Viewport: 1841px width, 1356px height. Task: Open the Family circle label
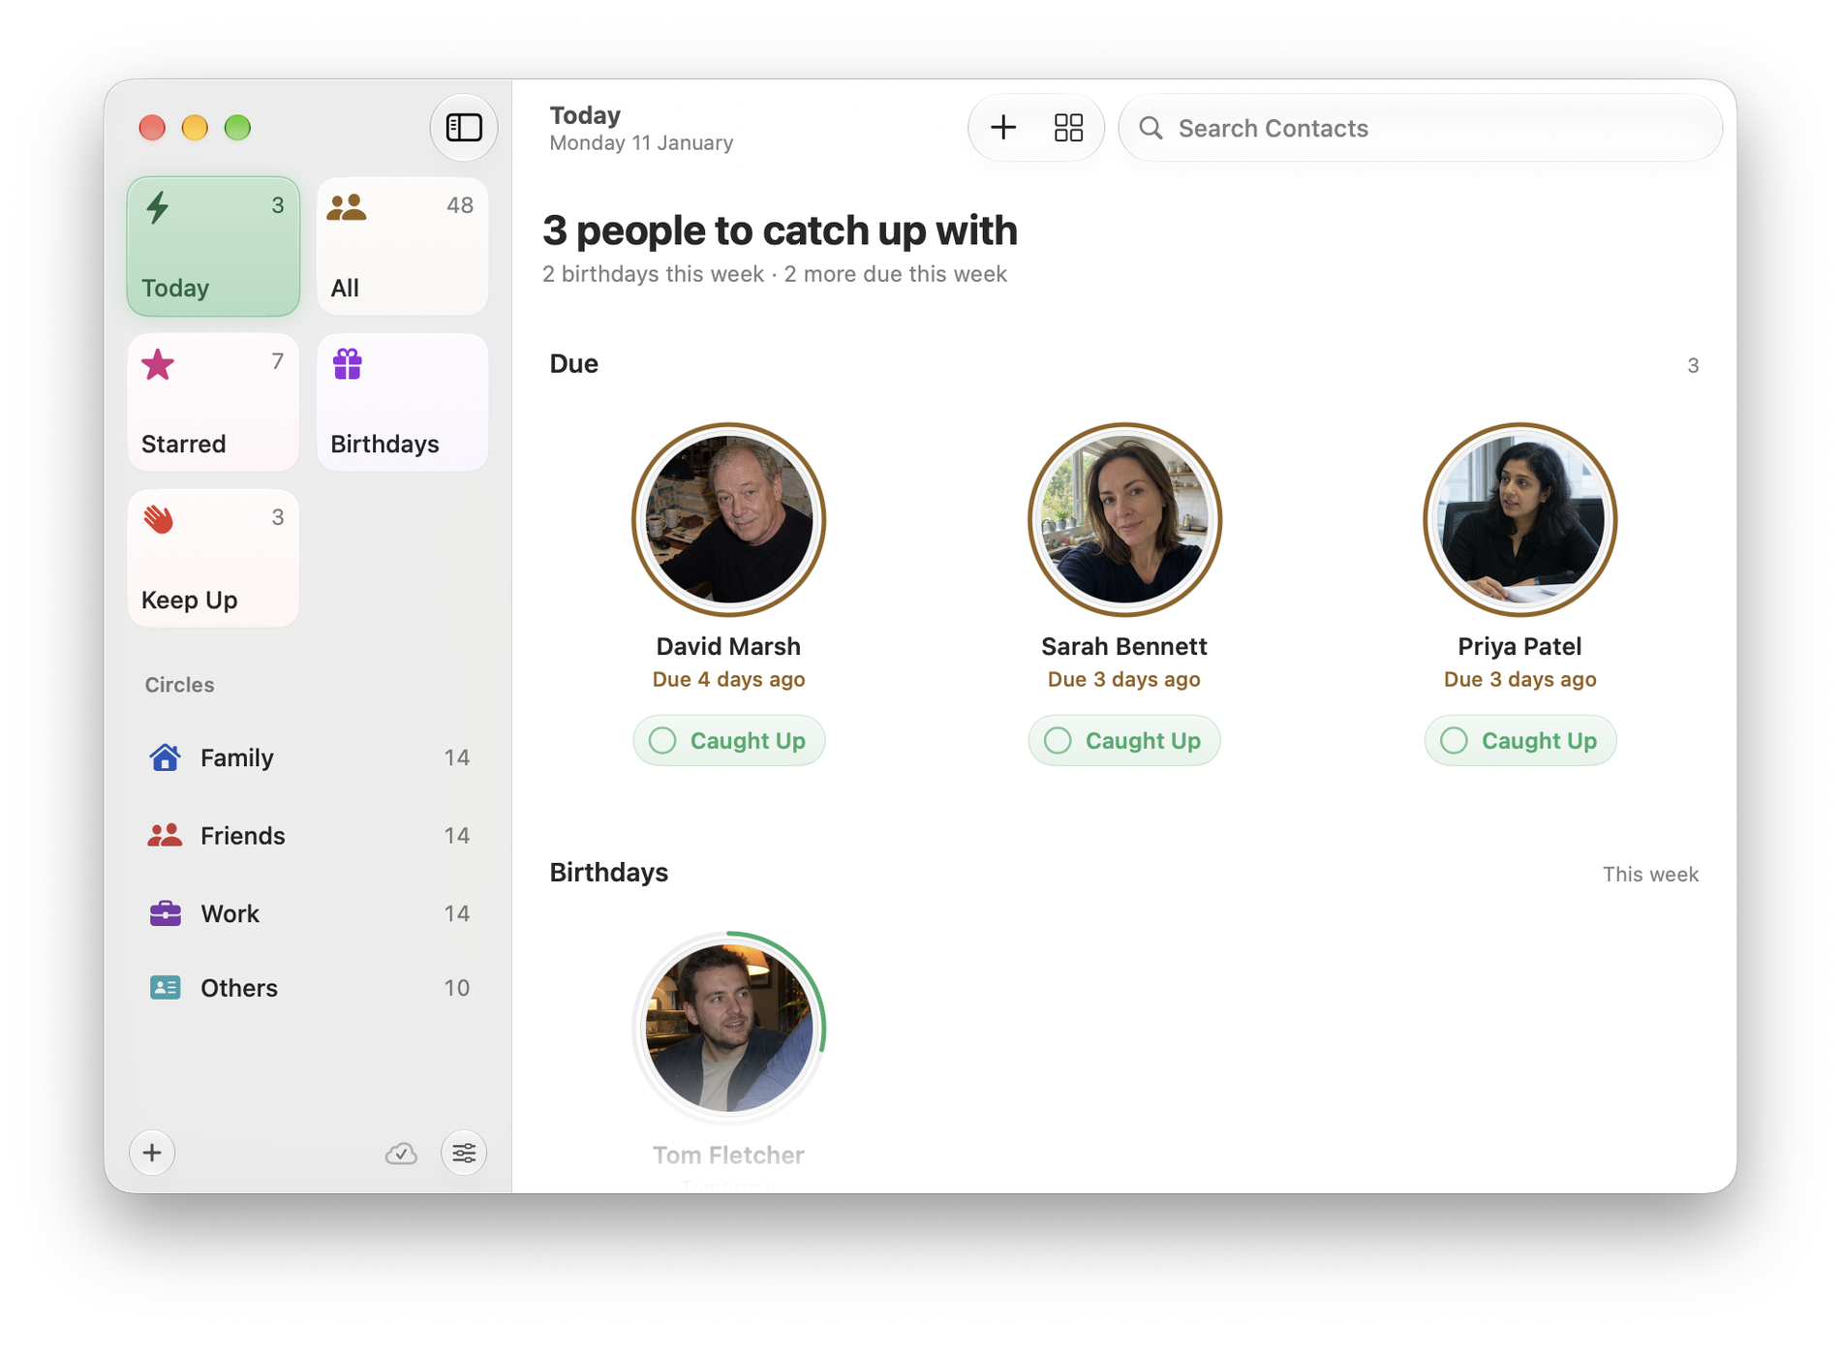(236, 756)
